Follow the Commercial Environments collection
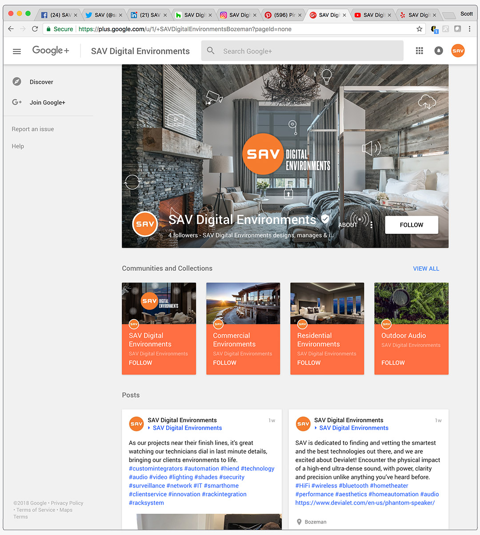This screenshot has height=535, width=480. click(x=224, y=363)
